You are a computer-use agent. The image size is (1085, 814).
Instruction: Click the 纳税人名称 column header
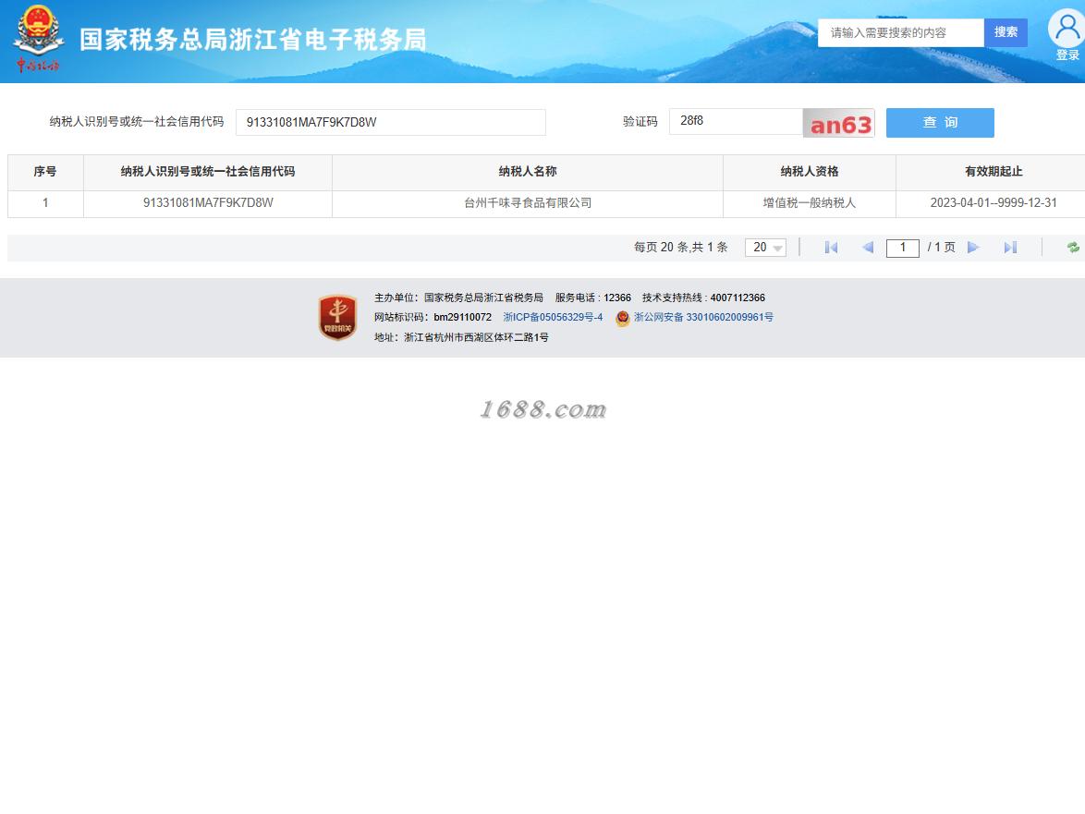pos(528,172)
